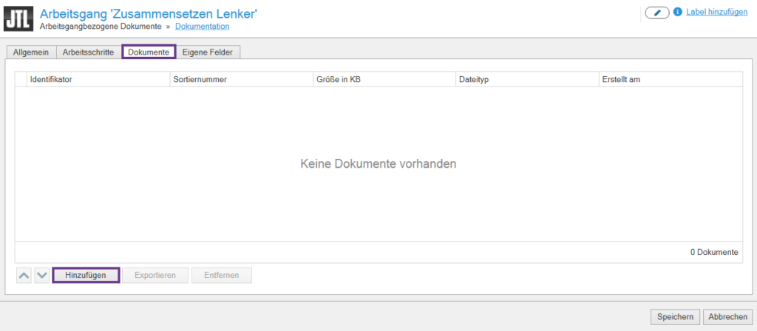
Task: Sort by Größe in KB column
Action: [x=384, y=80]
